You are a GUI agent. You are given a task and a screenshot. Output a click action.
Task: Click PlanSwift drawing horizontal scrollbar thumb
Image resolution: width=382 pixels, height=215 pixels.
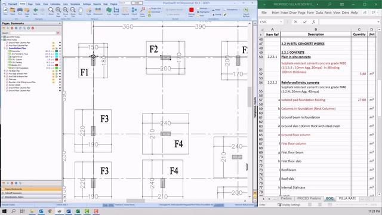[135, 201]
